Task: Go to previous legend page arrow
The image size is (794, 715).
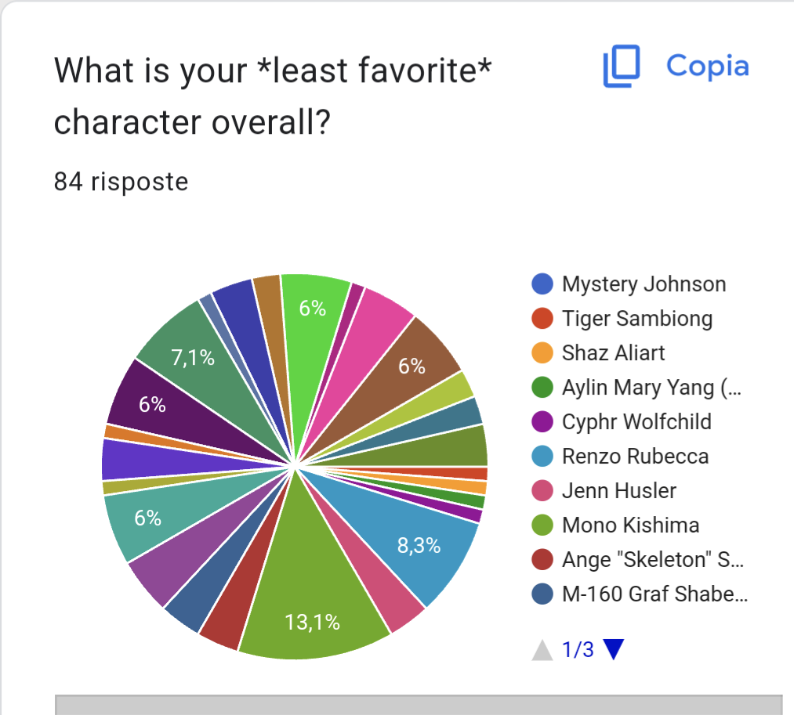Action: coord(542,649)
